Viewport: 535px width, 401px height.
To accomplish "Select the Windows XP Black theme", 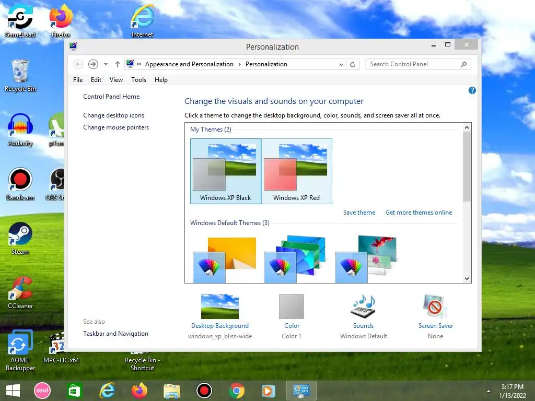I will click(226, 171).
